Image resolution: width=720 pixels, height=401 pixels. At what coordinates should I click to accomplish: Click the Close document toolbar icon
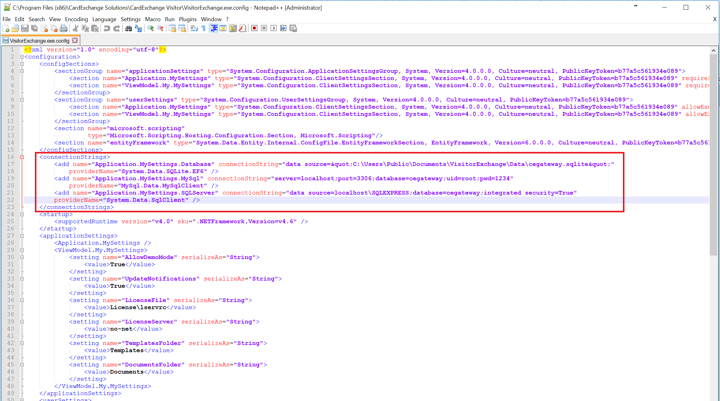pos(44,29)
